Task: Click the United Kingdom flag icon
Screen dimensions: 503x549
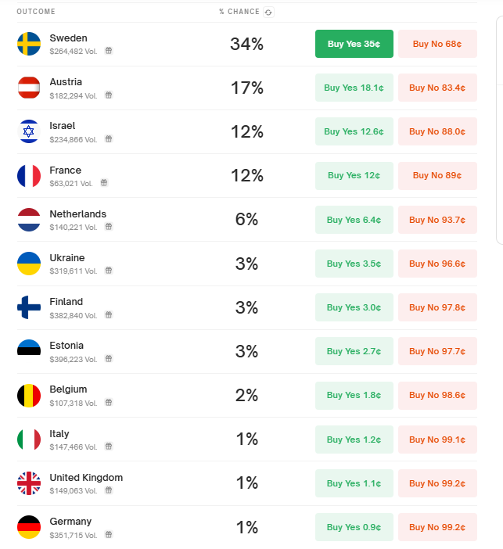Action: pyautogui.click(x=29, y=483)
